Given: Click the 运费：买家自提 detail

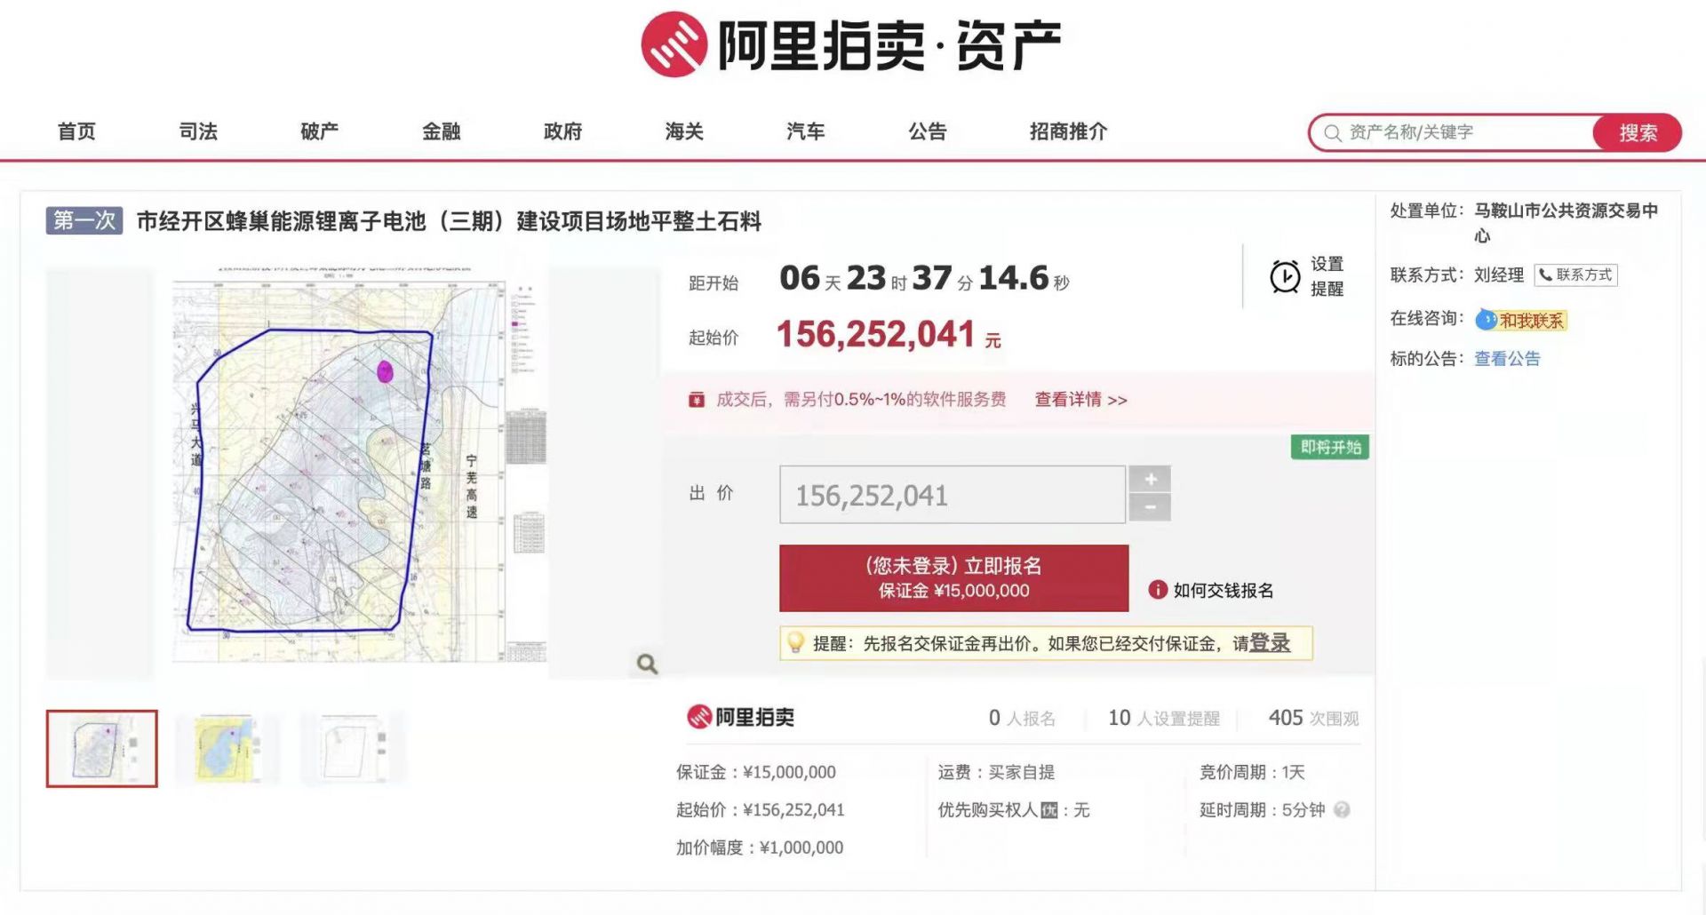Looking at the screenshot, I should pyautogui.click(x=996, y=772).
